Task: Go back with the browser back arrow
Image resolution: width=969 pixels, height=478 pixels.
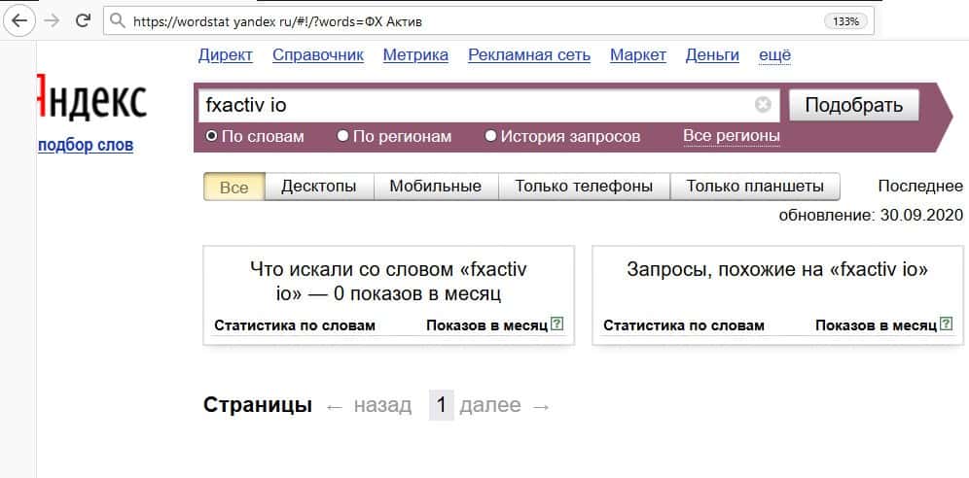Action: click(19, 21)
